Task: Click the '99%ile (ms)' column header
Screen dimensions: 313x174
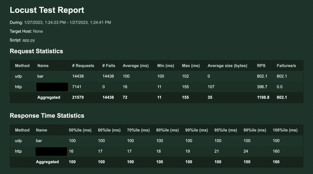Action: (255, 130)
